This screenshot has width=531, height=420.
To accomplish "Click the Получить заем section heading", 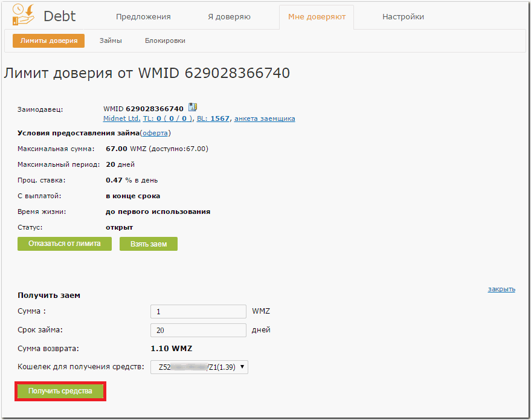I will pos(49,296).
